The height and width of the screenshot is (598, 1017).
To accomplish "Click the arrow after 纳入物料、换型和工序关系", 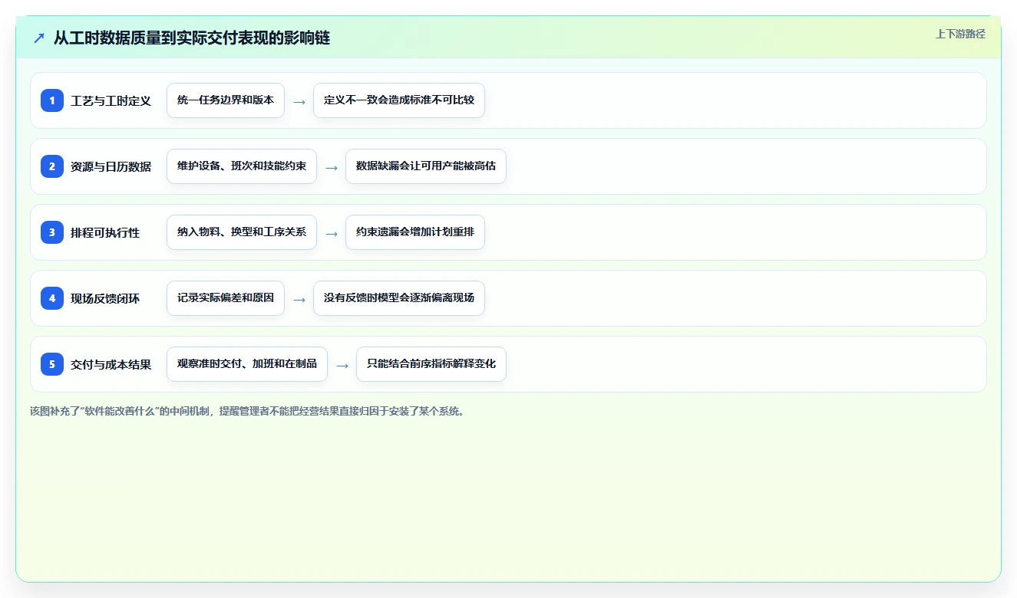I will pyautogui.click(x=332, y=233).
